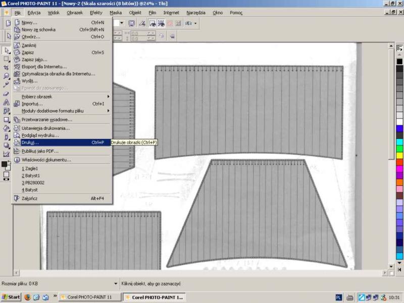Open the Obrazek menu
This screenshot has width=404, height=303.
pyautogui.click(x=75, y=13)
